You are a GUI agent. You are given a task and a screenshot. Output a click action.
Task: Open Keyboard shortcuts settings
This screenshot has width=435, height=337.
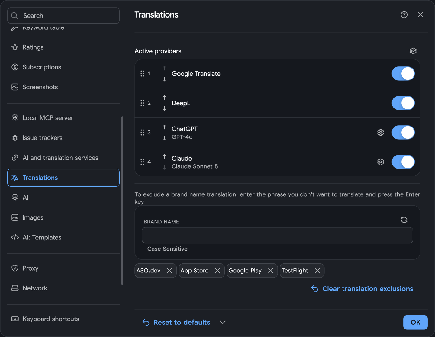(63, 319)
